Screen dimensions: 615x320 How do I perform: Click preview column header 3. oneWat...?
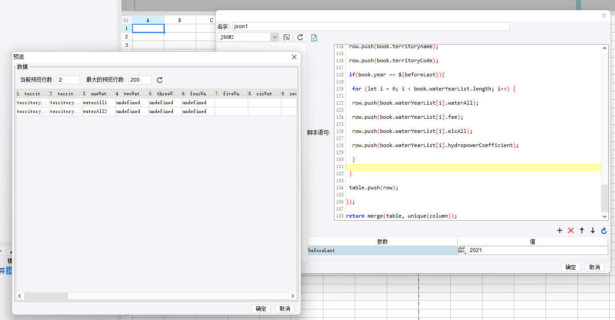[x=99, y=94]
